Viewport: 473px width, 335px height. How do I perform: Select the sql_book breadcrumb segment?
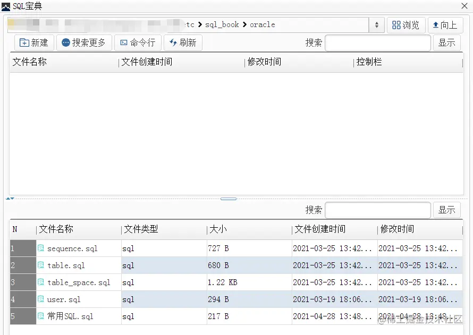tap(222, 25)
